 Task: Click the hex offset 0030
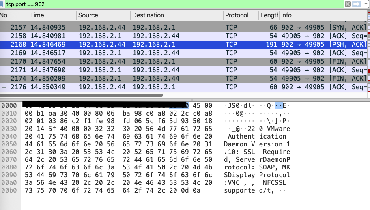[9, 129]
